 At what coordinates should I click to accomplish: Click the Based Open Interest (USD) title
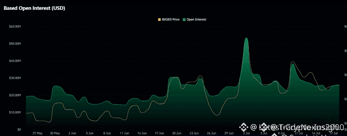(34, 8)
